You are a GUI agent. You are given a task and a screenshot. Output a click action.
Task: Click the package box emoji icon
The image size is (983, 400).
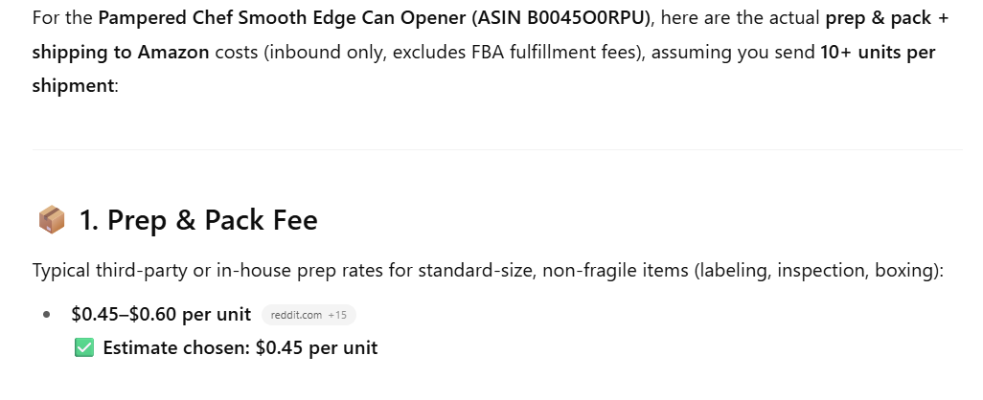coord(51,221)
